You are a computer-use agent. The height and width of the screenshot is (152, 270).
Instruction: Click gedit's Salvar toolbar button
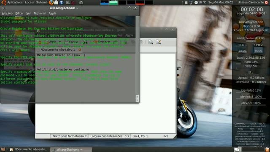tap(71, 42)
